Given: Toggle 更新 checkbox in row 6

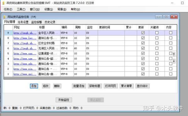Looking at the screenshot, I should coord(143,48).
